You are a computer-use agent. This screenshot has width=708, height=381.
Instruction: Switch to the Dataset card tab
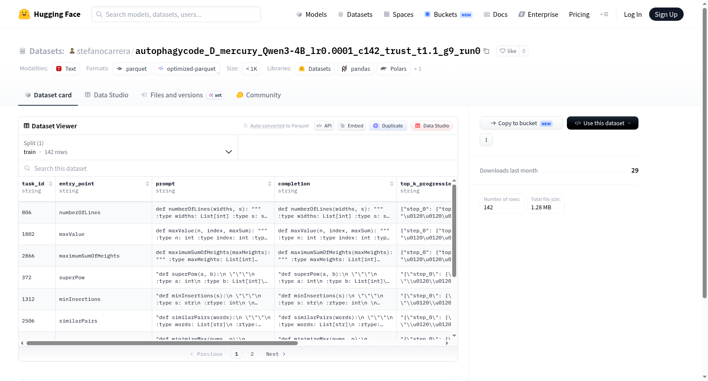point(48,95)
